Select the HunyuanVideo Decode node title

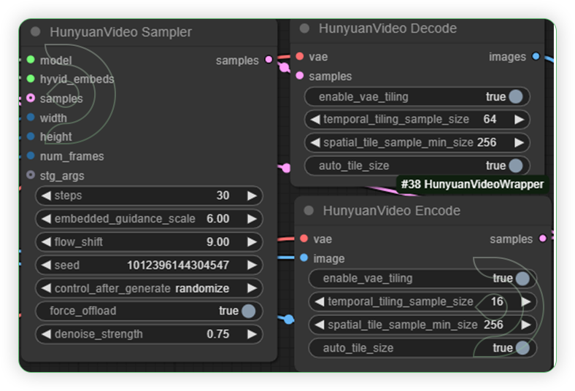(x=387, y=28)
